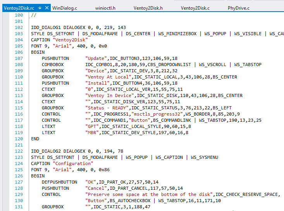Switch to the winioctl.h tab
Viewport: 284px width, 211px height.
[105, 8]
